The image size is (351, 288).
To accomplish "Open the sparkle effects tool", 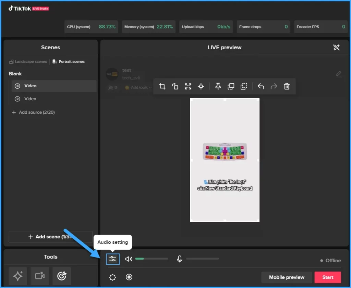I will tap(17, 276).
